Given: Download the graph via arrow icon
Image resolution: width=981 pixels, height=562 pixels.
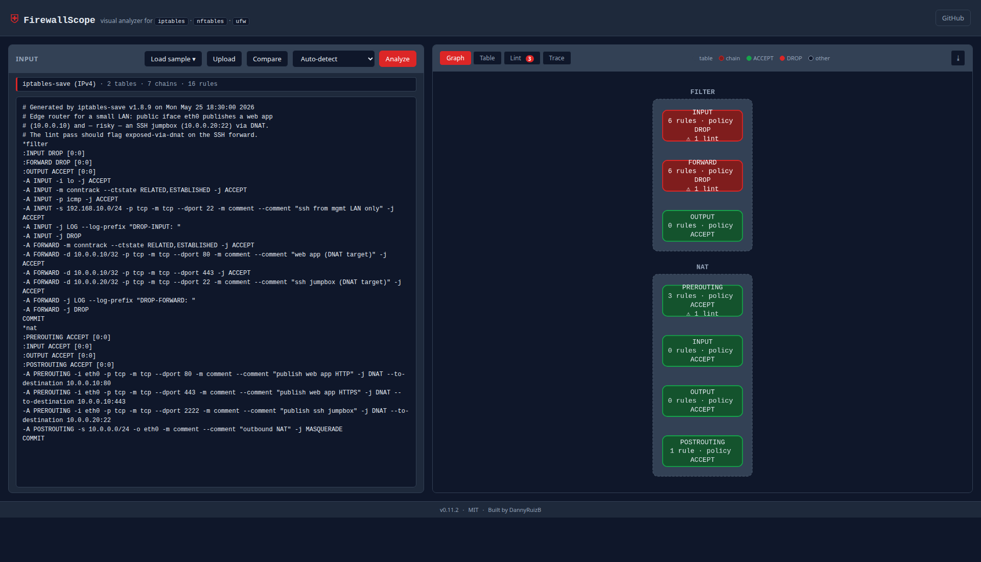Looking at the screenshot, I should click(x=958, y=58).
